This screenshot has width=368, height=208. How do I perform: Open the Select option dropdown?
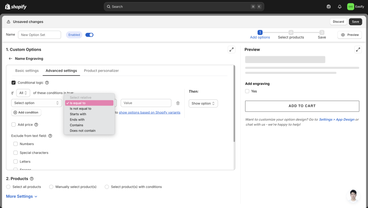point(36,103)
